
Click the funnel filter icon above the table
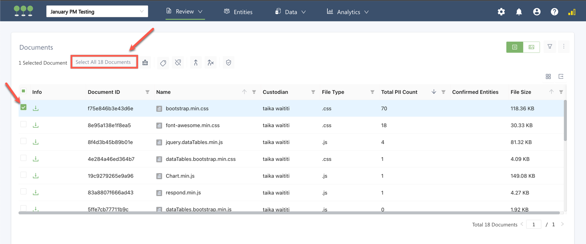coord(549,47)
